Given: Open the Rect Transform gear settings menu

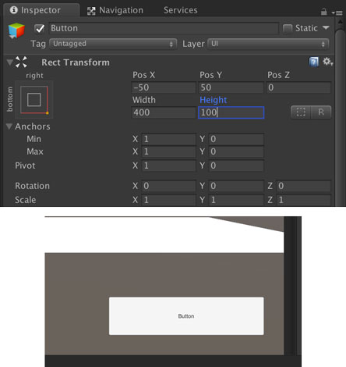Looking at the screenshot, I should coord(327,62).
